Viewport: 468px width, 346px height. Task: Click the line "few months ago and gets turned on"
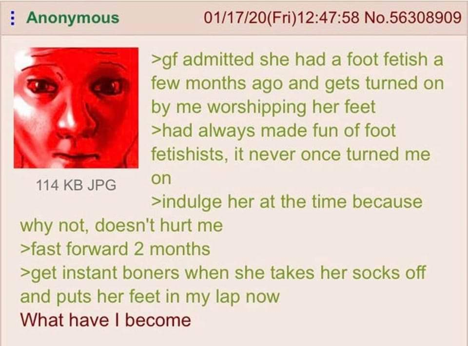point(297,83)
